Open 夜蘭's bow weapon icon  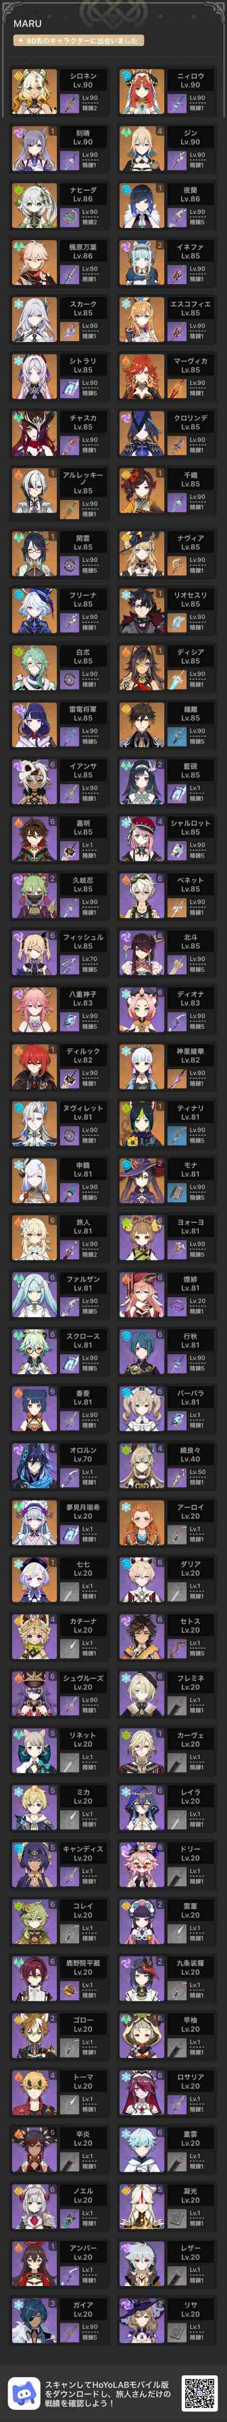pyautogui.click(x=175, y=217)
